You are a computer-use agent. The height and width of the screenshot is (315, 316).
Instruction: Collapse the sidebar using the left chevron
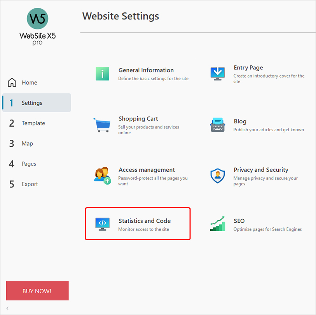click(7, 308)
